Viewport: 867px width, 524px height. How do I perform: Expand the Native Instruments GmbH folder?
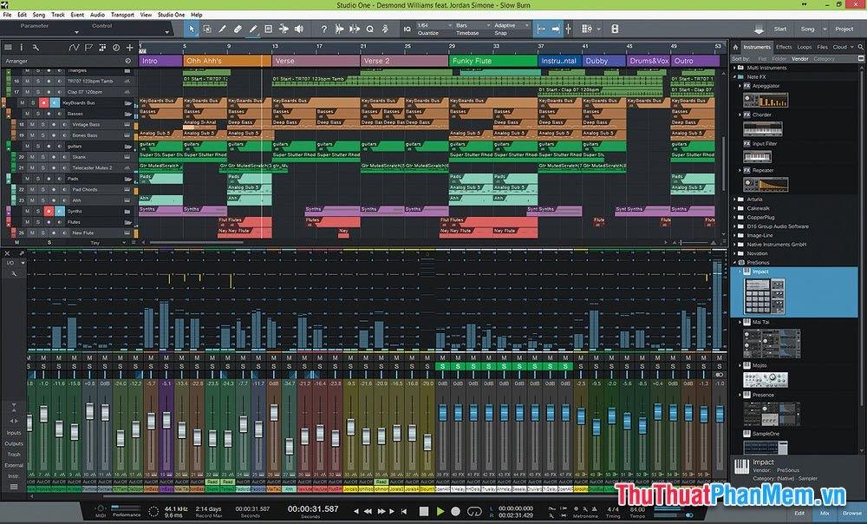(x=734, y=244)
